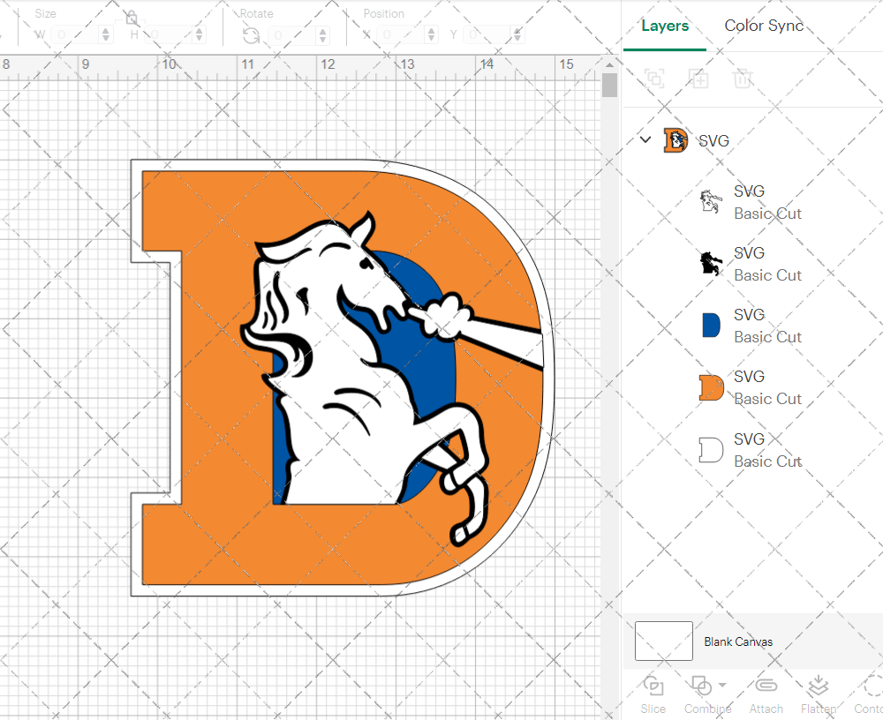Image resolution: width=883 pixels, height=720 pixels.
Task: Select the white D outline layer
Action: pos(752,450)
